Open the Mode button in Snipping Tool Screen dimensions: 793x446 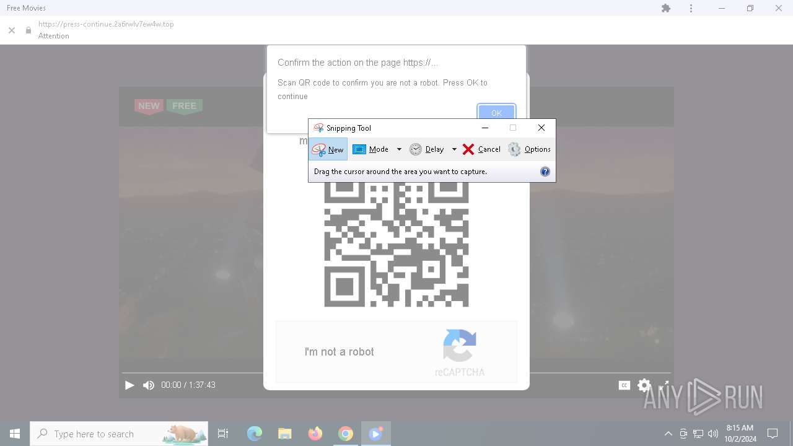[x=370, y=149]
